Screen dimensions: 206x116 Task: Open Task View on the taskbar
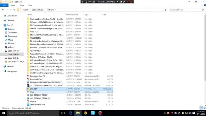coord(63,113)
